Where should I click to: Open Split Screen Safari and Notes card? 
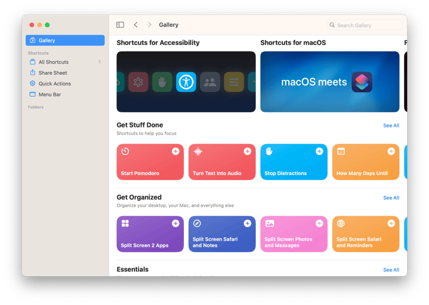click(x=222, y=234)
